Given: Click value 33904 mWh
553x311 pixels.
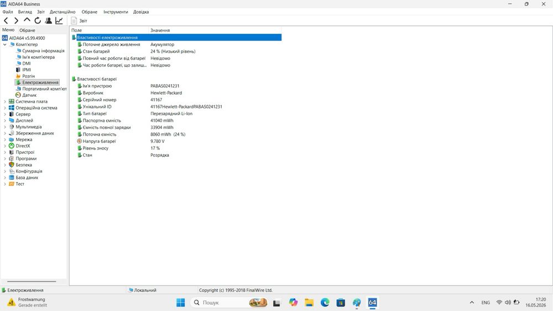Looking at the screenshot, I should click(162, 127).
